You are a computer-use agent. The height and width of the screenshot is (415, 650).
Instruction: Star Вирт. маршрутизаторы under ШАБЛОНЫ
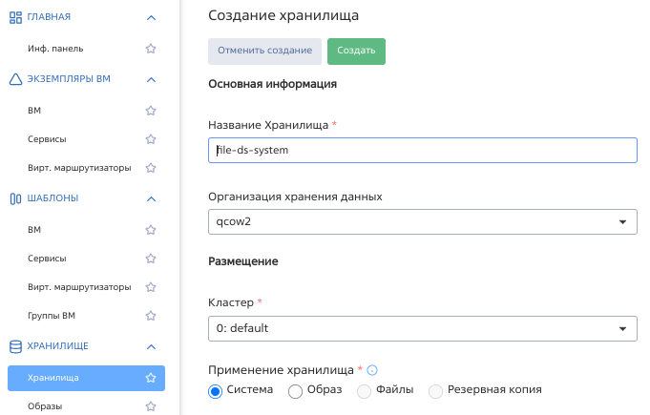tap(151, 287)
